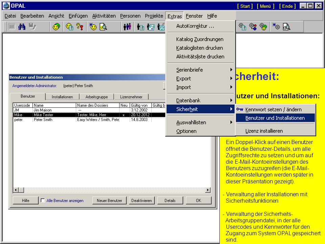325x244 pixels.
Task: Expand the Export submenu arrow
Action: (x=231, y=78)
